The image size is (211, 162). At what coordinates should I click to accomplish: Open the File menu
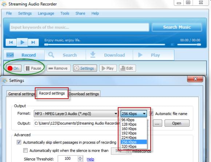coord(9,13)
